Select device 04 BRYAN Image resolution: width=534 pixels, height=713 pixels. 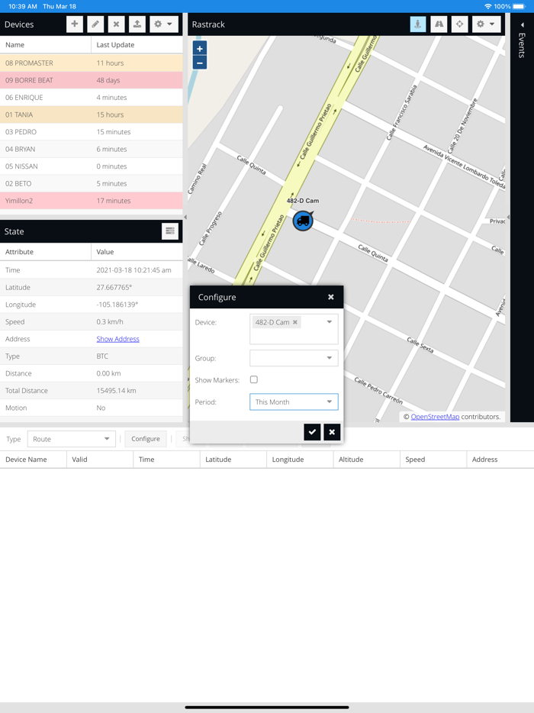(92, 149)
